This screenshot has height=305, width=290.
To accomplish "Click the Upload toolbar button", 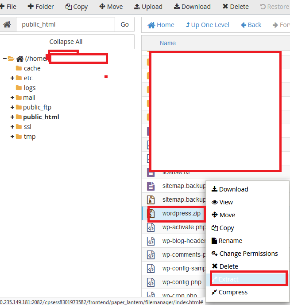I will coord(147,7).
